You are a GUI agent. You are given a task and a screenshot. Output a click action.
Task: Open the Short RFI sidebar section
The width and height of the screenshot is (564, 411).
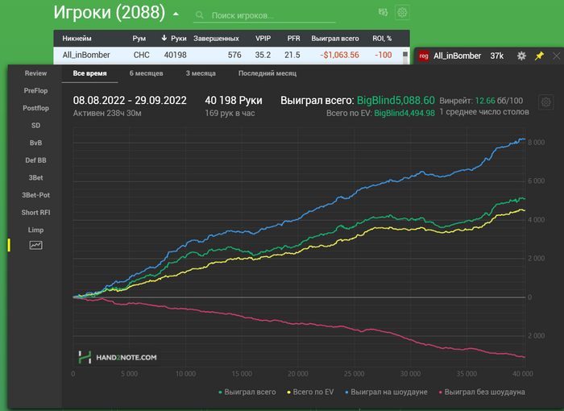pyautogui.click(x=35, y=212)
